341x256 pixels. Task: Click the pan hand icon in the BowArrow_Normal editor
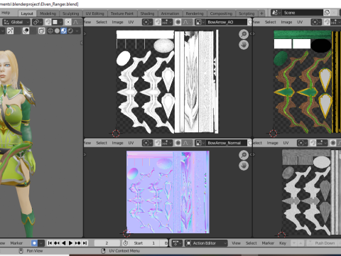point(244,166)
